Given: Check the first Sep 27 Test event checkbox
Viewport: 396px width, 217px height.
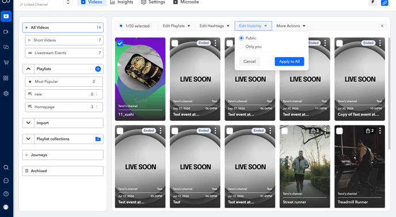Looking at the screenshot, I should pyautogui.click(x=175, y=43).
